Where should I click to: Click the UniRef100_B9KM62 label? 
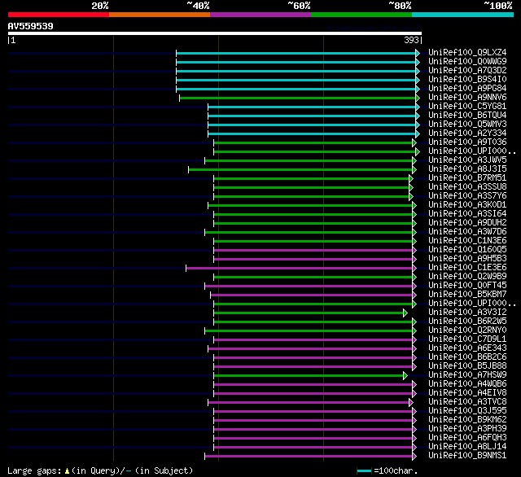[x=467, y=420]
